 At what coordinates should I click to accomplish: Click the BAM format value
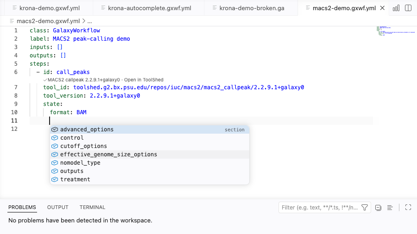click(x=82, y=112)
